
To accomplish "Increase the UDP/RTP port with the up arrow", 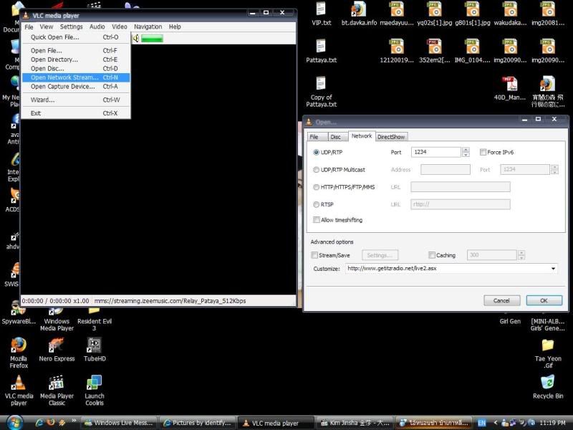I will pyautogui.click(x=466, y=150).
